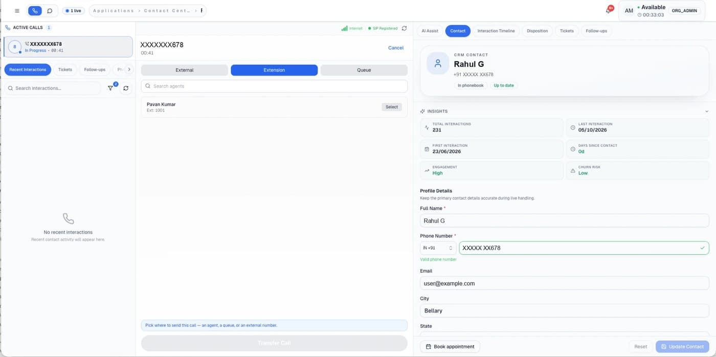Viewport: 716px width, 357px height.
Task: Open the IN +91 country code dropdown
Action: (438, 248)
